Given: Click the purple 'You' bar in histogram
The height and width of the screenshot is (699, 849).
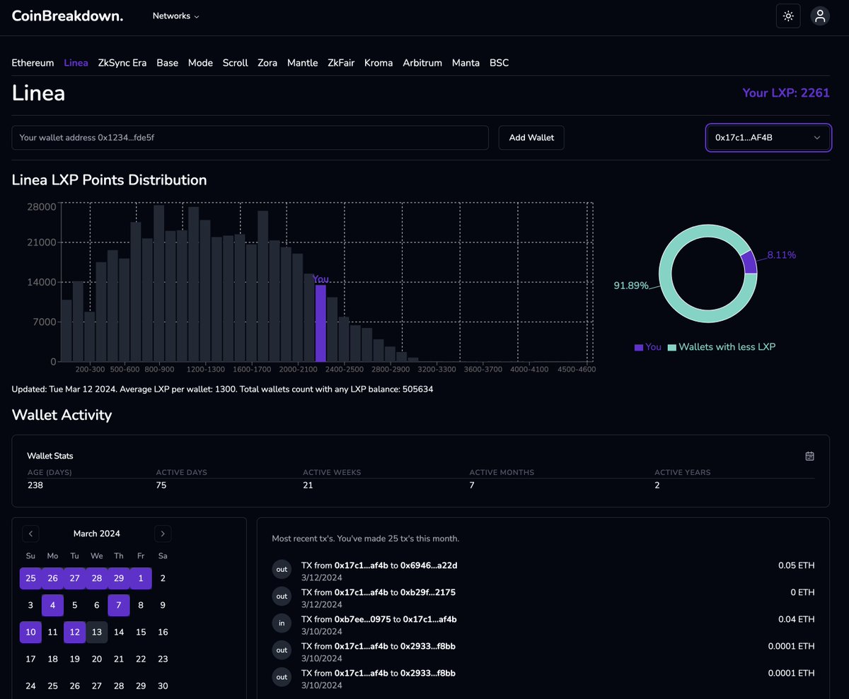Looking at the screenshot, I should 320,324.
